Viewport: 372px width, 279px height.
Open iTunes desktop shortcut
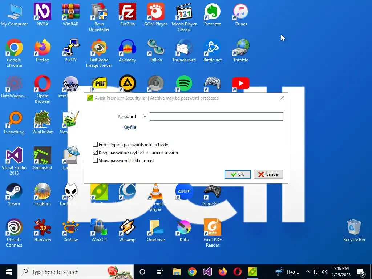(x=241, y=15)
